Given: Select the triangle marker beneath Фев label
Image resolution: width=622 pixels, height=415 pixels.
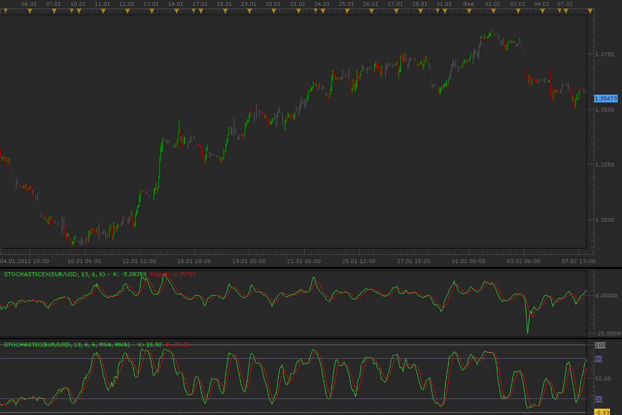Looking at the screenshot, I should [468, 11].
